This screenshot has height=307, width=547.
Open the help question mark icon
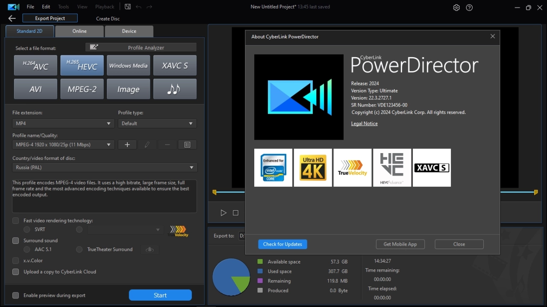point(469,8)
